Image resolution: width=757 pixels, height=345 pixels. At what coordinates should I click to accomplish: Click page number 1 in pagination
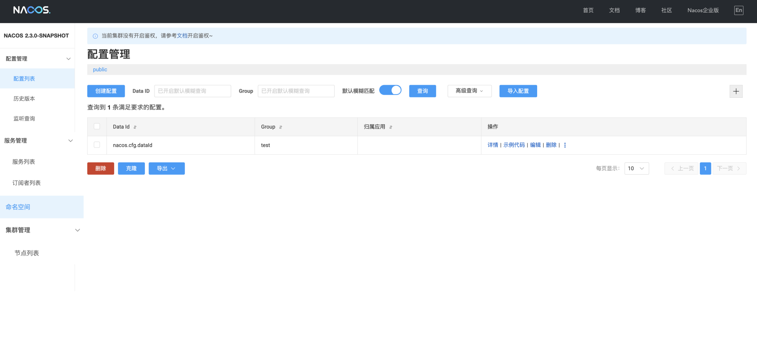tap(705, 168)
